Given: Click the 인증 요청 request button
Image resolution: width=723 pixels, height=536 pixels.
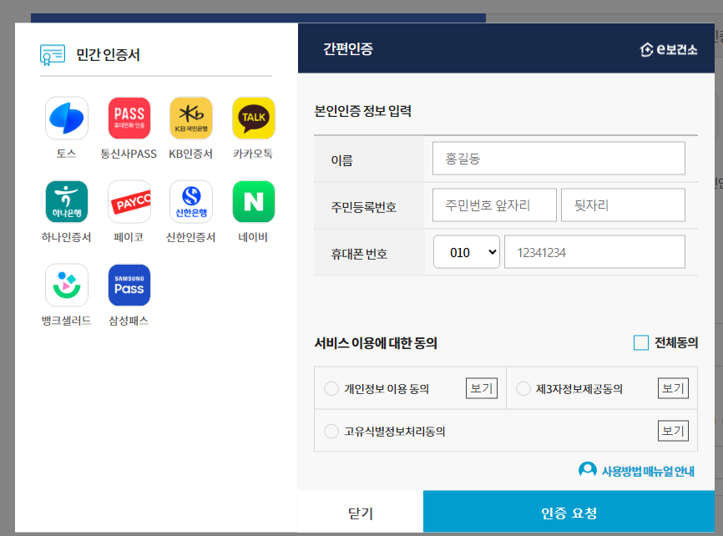Looking at the screenshot, I should click(x=569, y=513).
